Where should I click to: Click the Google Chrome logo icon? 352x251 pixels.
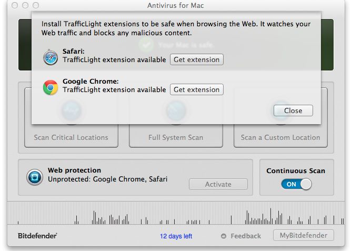click(x=51, y=87)
